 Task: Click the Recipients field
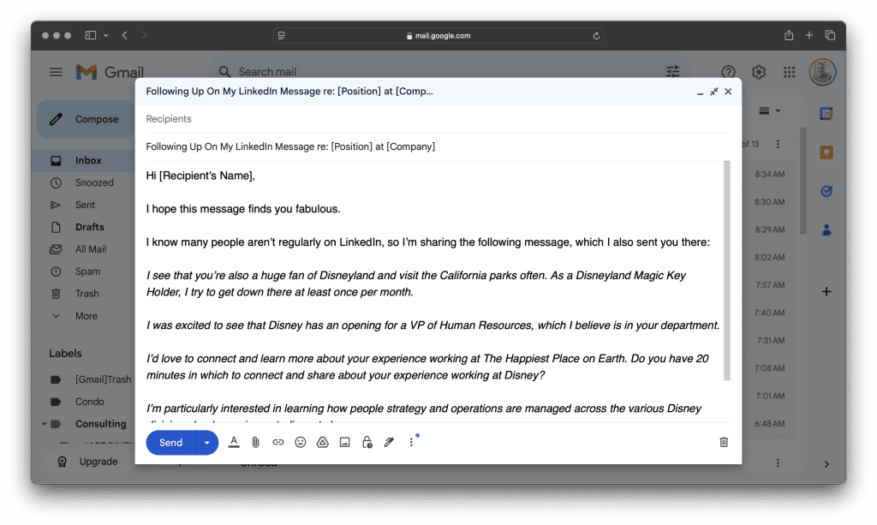pos(438,118)
